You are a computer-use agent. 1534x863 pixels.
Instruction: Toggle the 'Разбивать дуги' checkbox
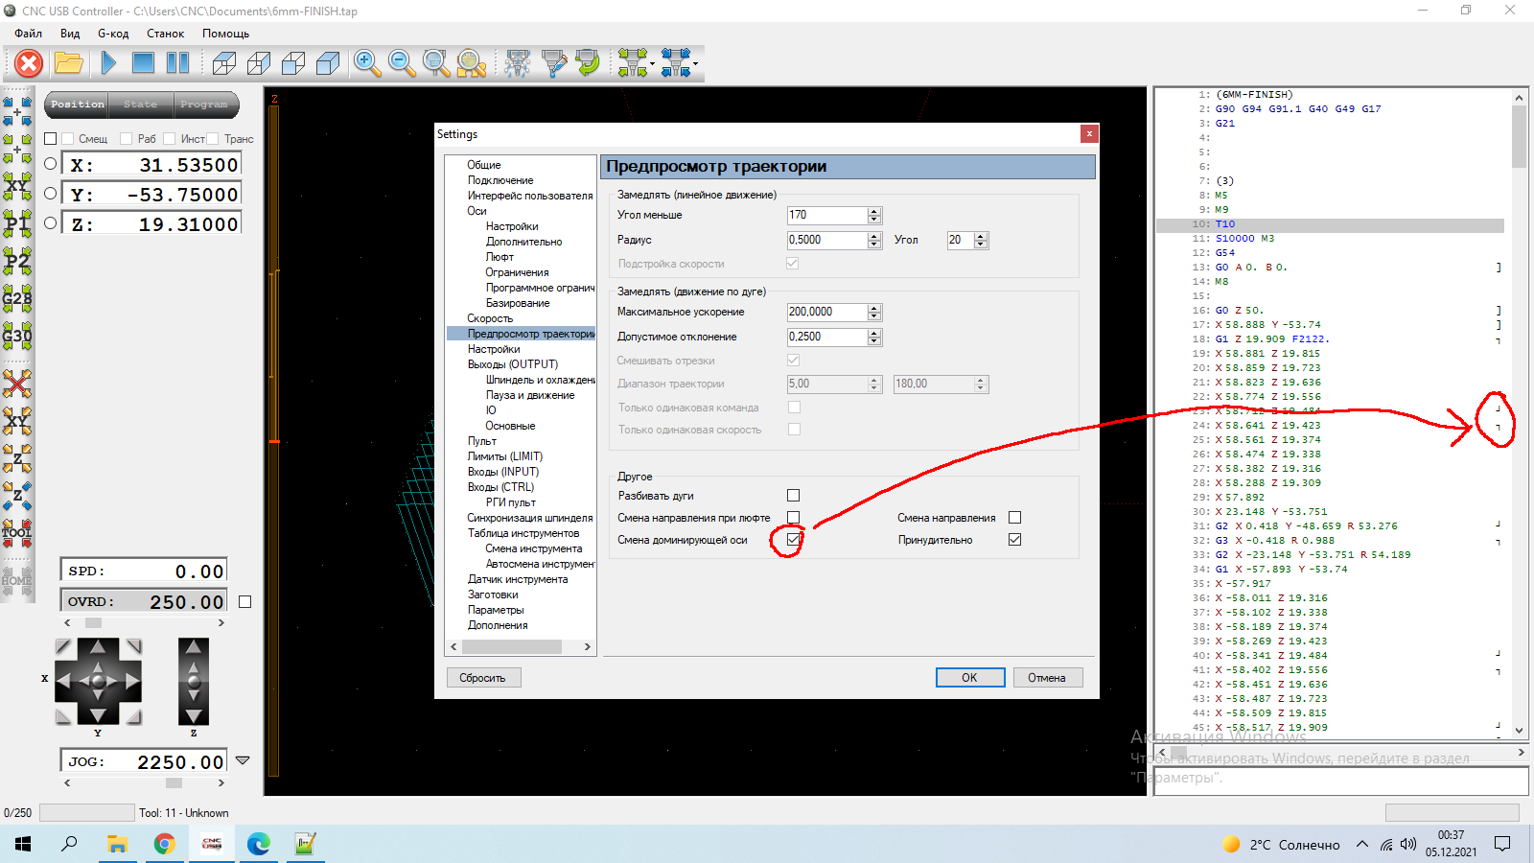(793, 496)
